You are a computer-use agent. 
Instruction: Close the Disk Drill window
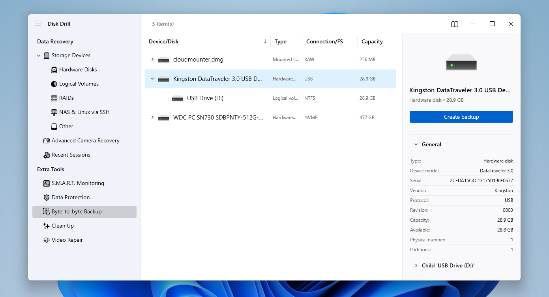[x=511, y=24]
